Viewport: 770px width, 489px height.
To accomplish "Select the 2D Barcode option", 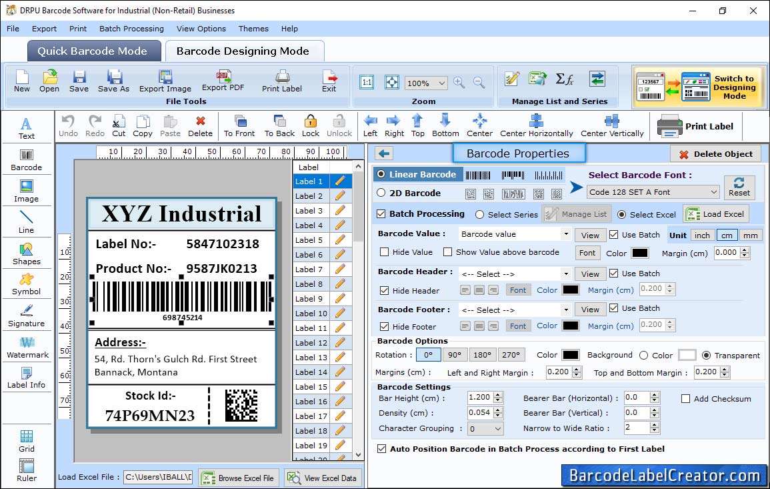I will 381,193.
